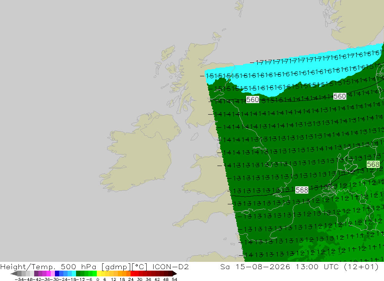This screenshot has width=384, height=281.
Task: Click the 30 legend value
Action: 140,279
